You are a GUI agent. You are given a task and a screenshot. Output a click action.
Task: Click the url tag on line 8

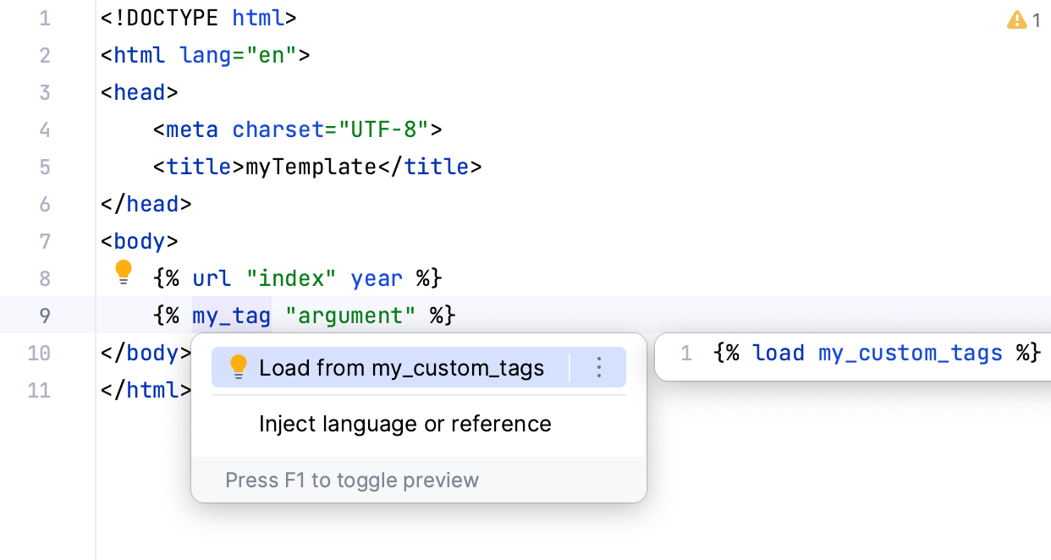coord(210,277)
